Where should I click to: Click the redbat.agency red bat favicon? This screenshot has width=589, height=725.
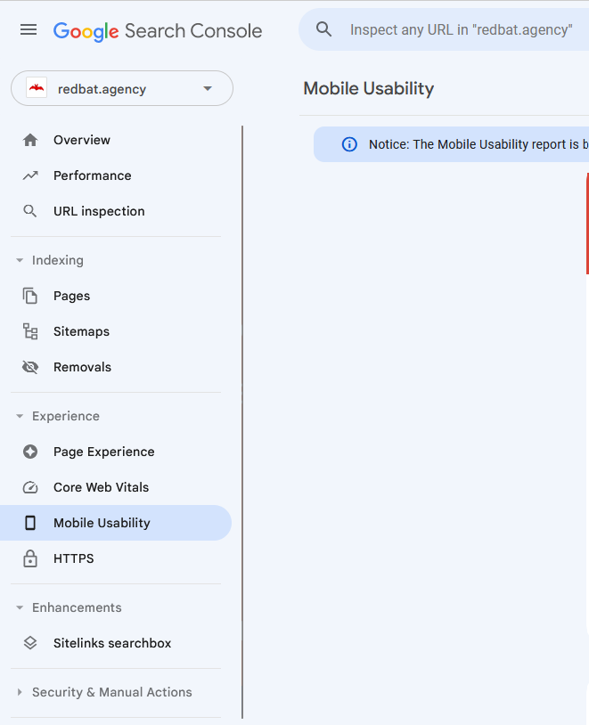click(x=37, y=88)
